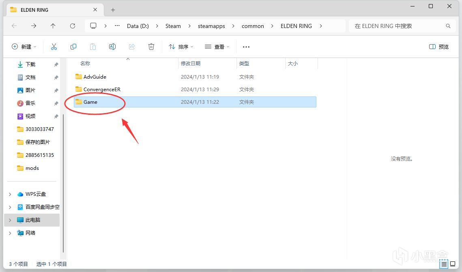The image size is (462, 272).
Task: Click the Cut scissors icon
Action: (x=54, y=47)
